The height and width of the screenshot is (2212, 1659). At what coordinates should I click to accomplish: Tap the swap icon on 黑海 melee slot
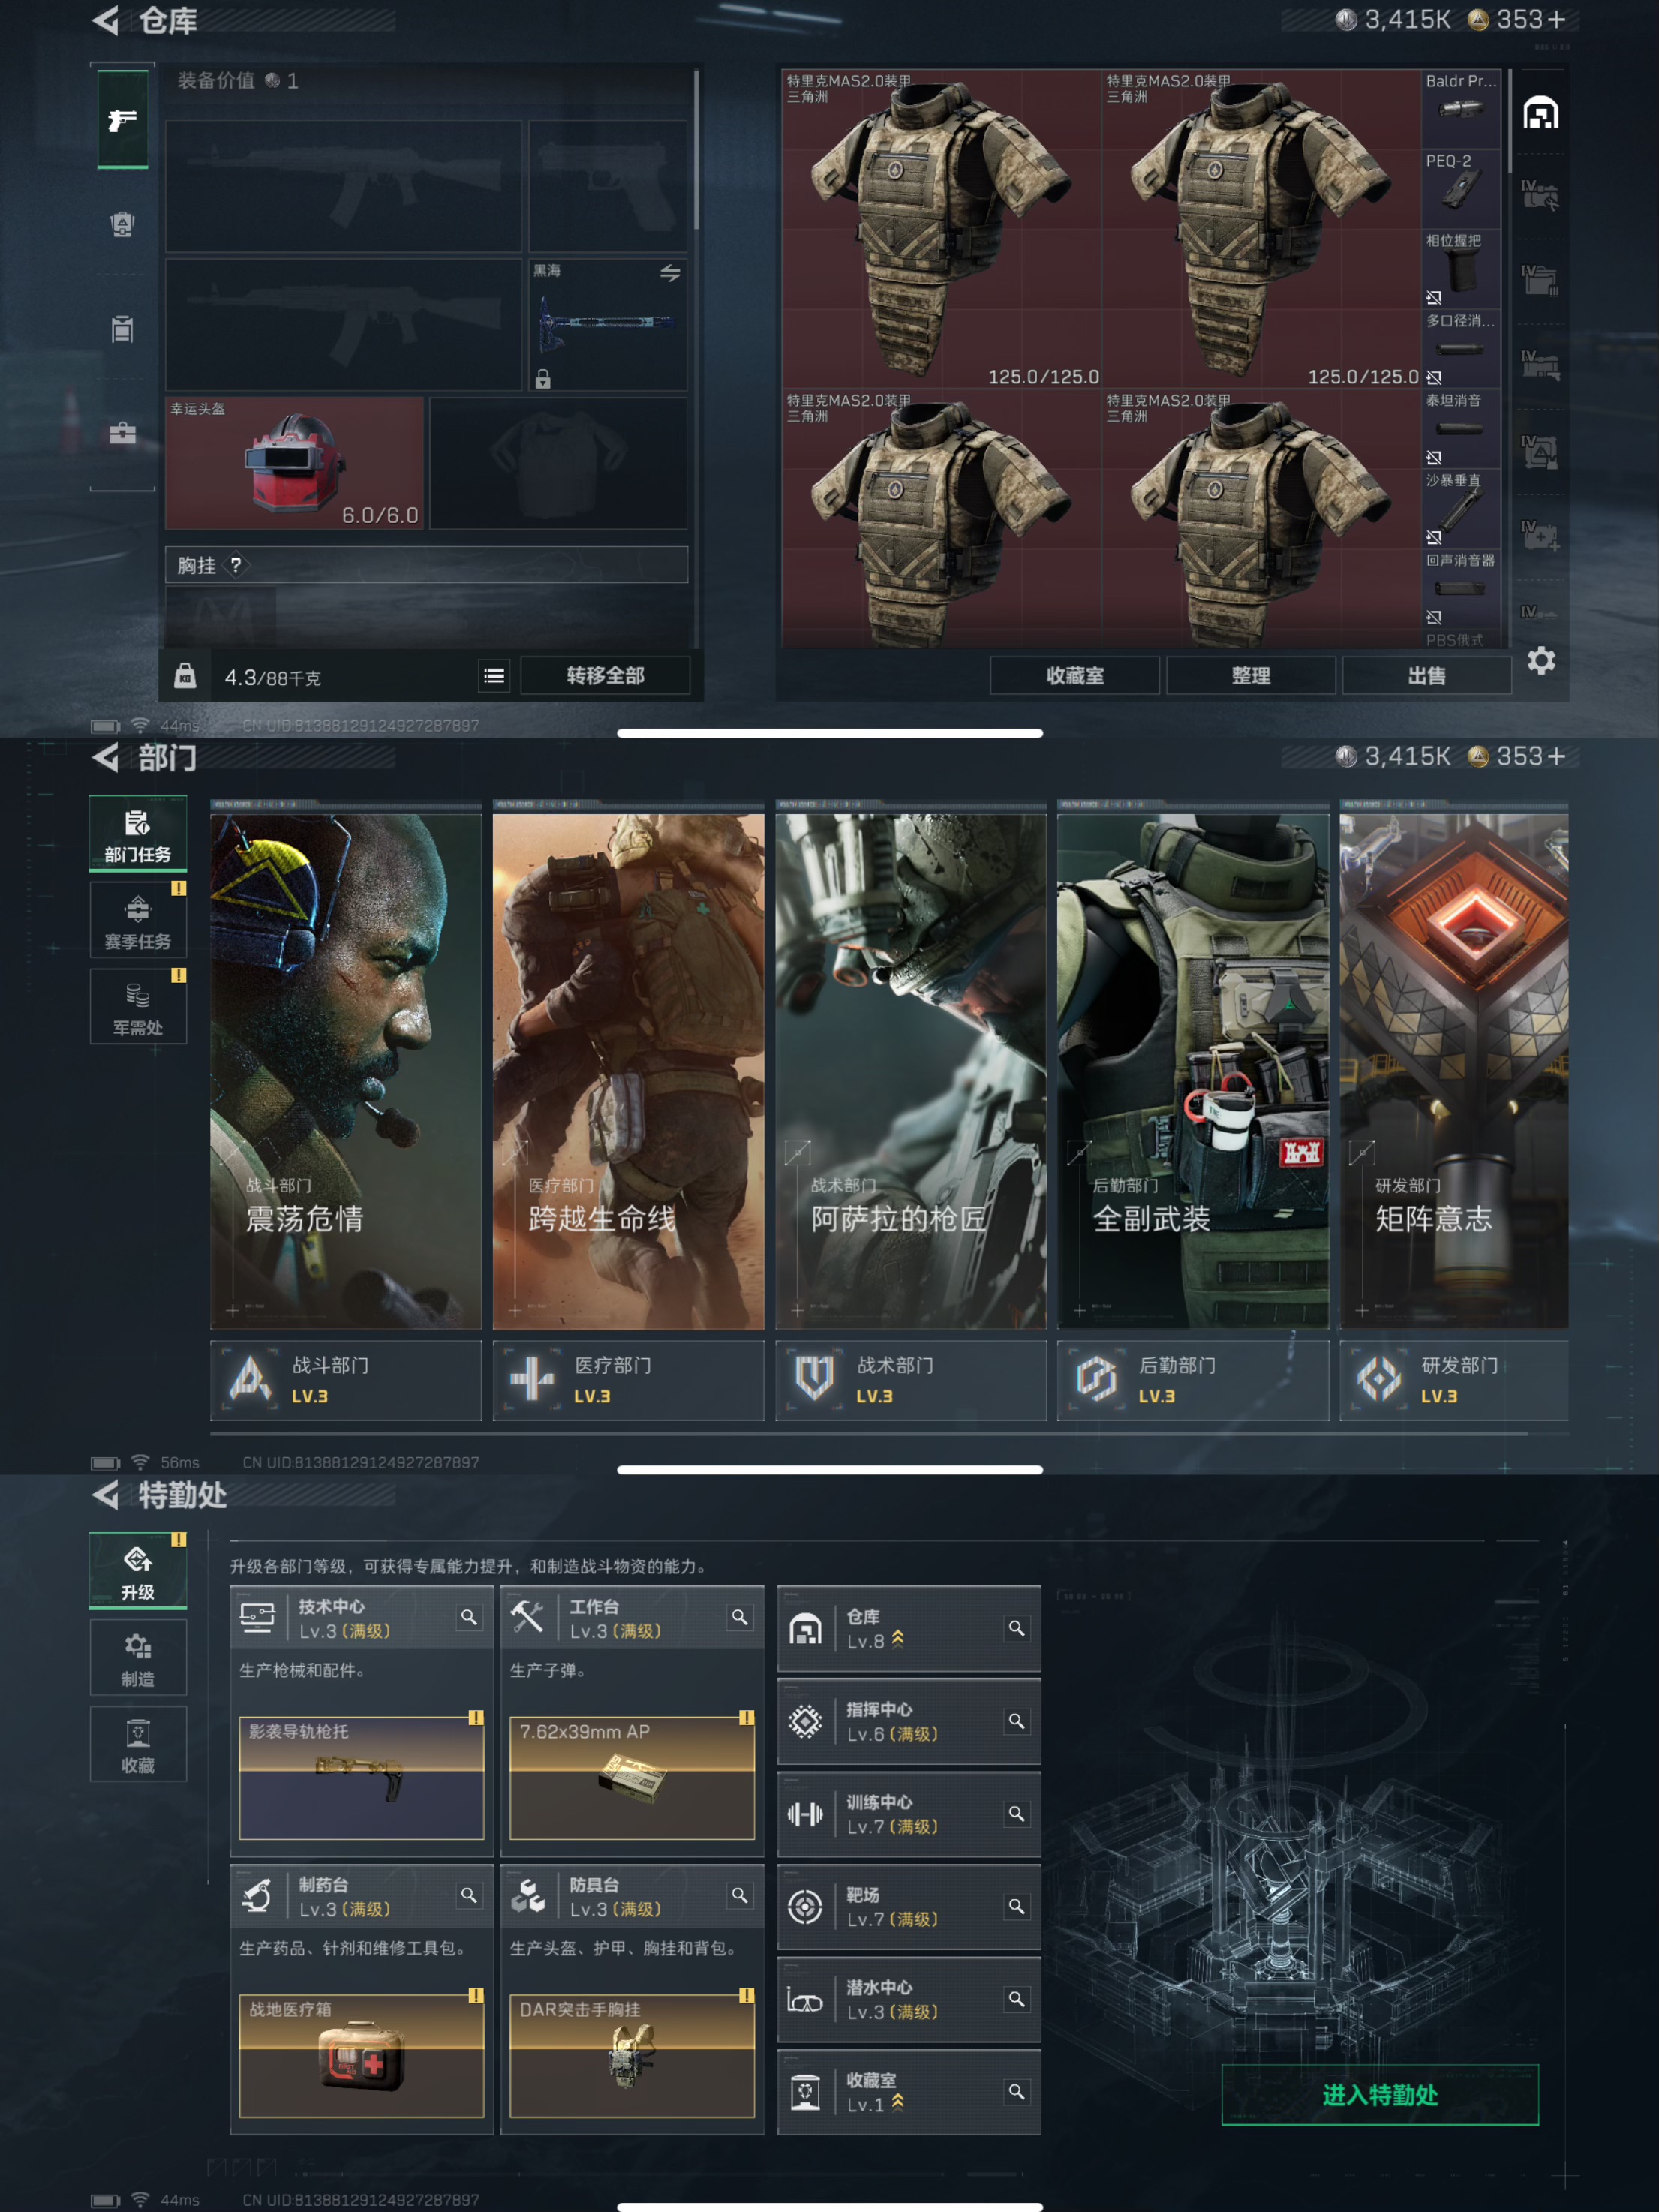(x=670, y=273)
